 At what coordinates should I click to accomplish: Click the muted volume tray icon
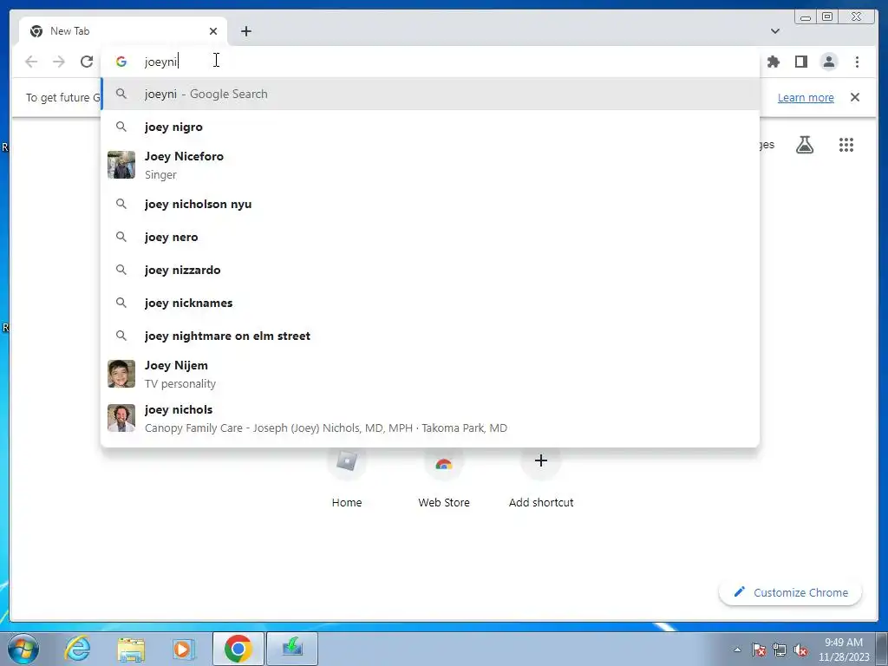point(800,650)
